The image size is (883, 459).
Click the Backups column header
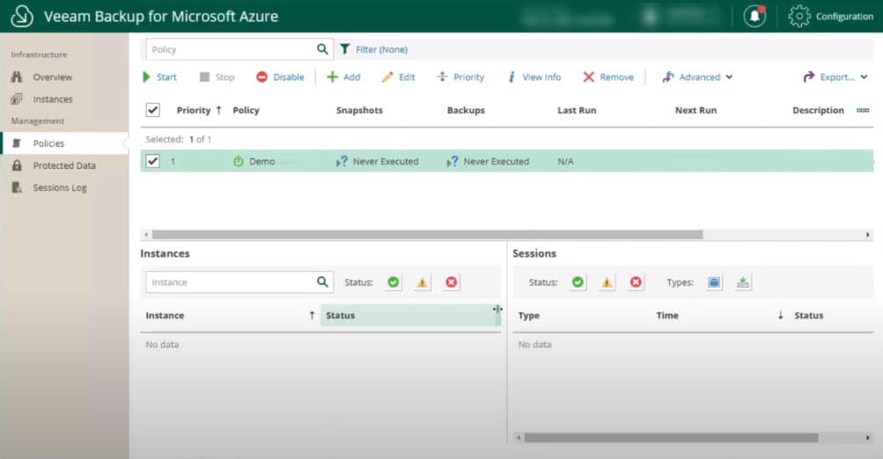(x=466, y=110)
